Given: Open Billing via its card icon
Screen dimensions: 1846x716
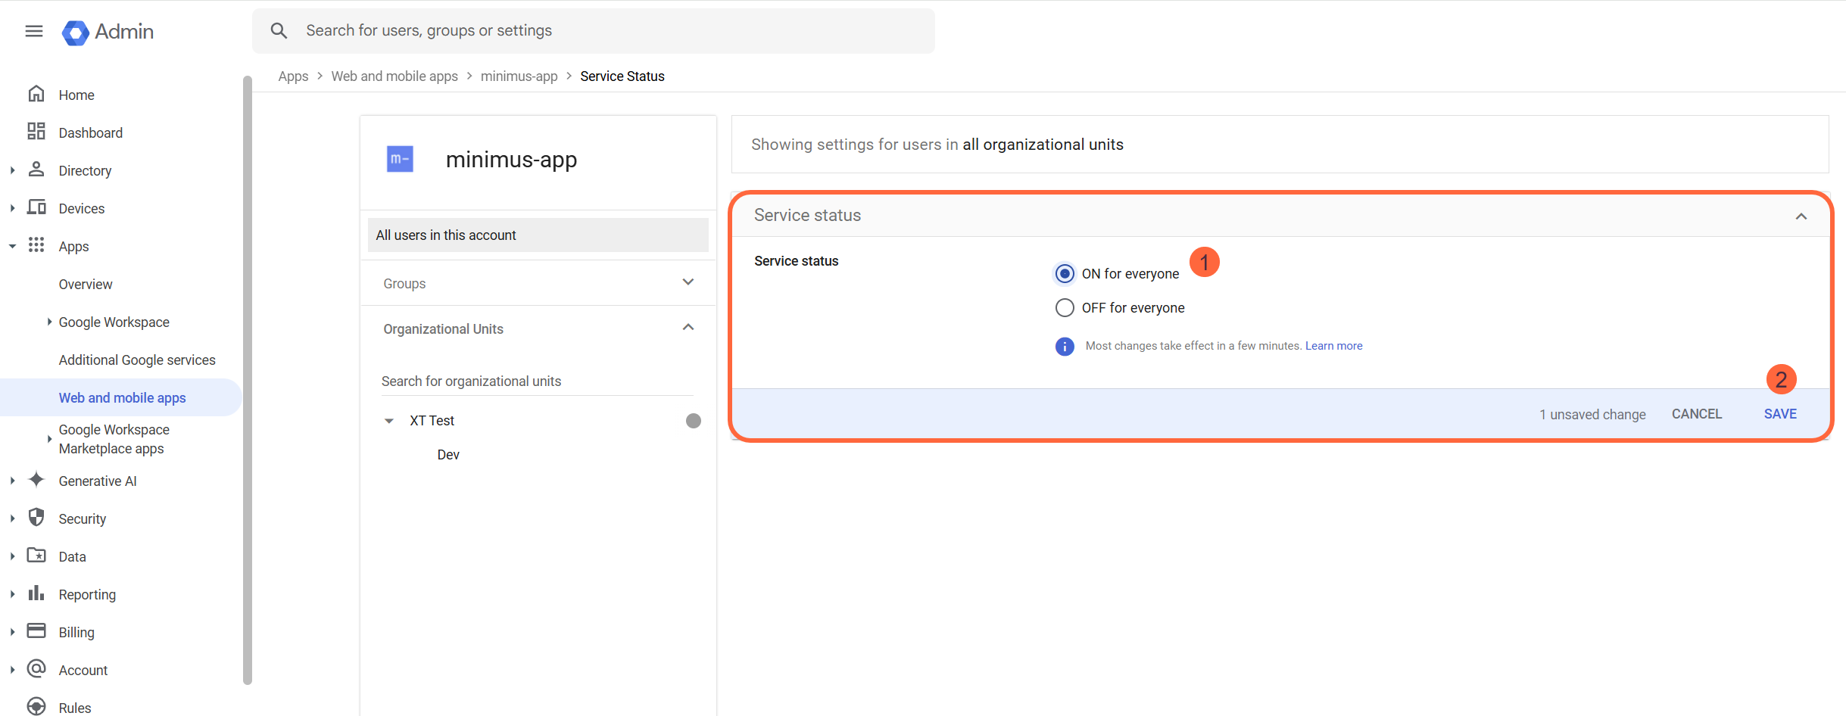Looking at the screenshot, I should click(x=36, y=630).
